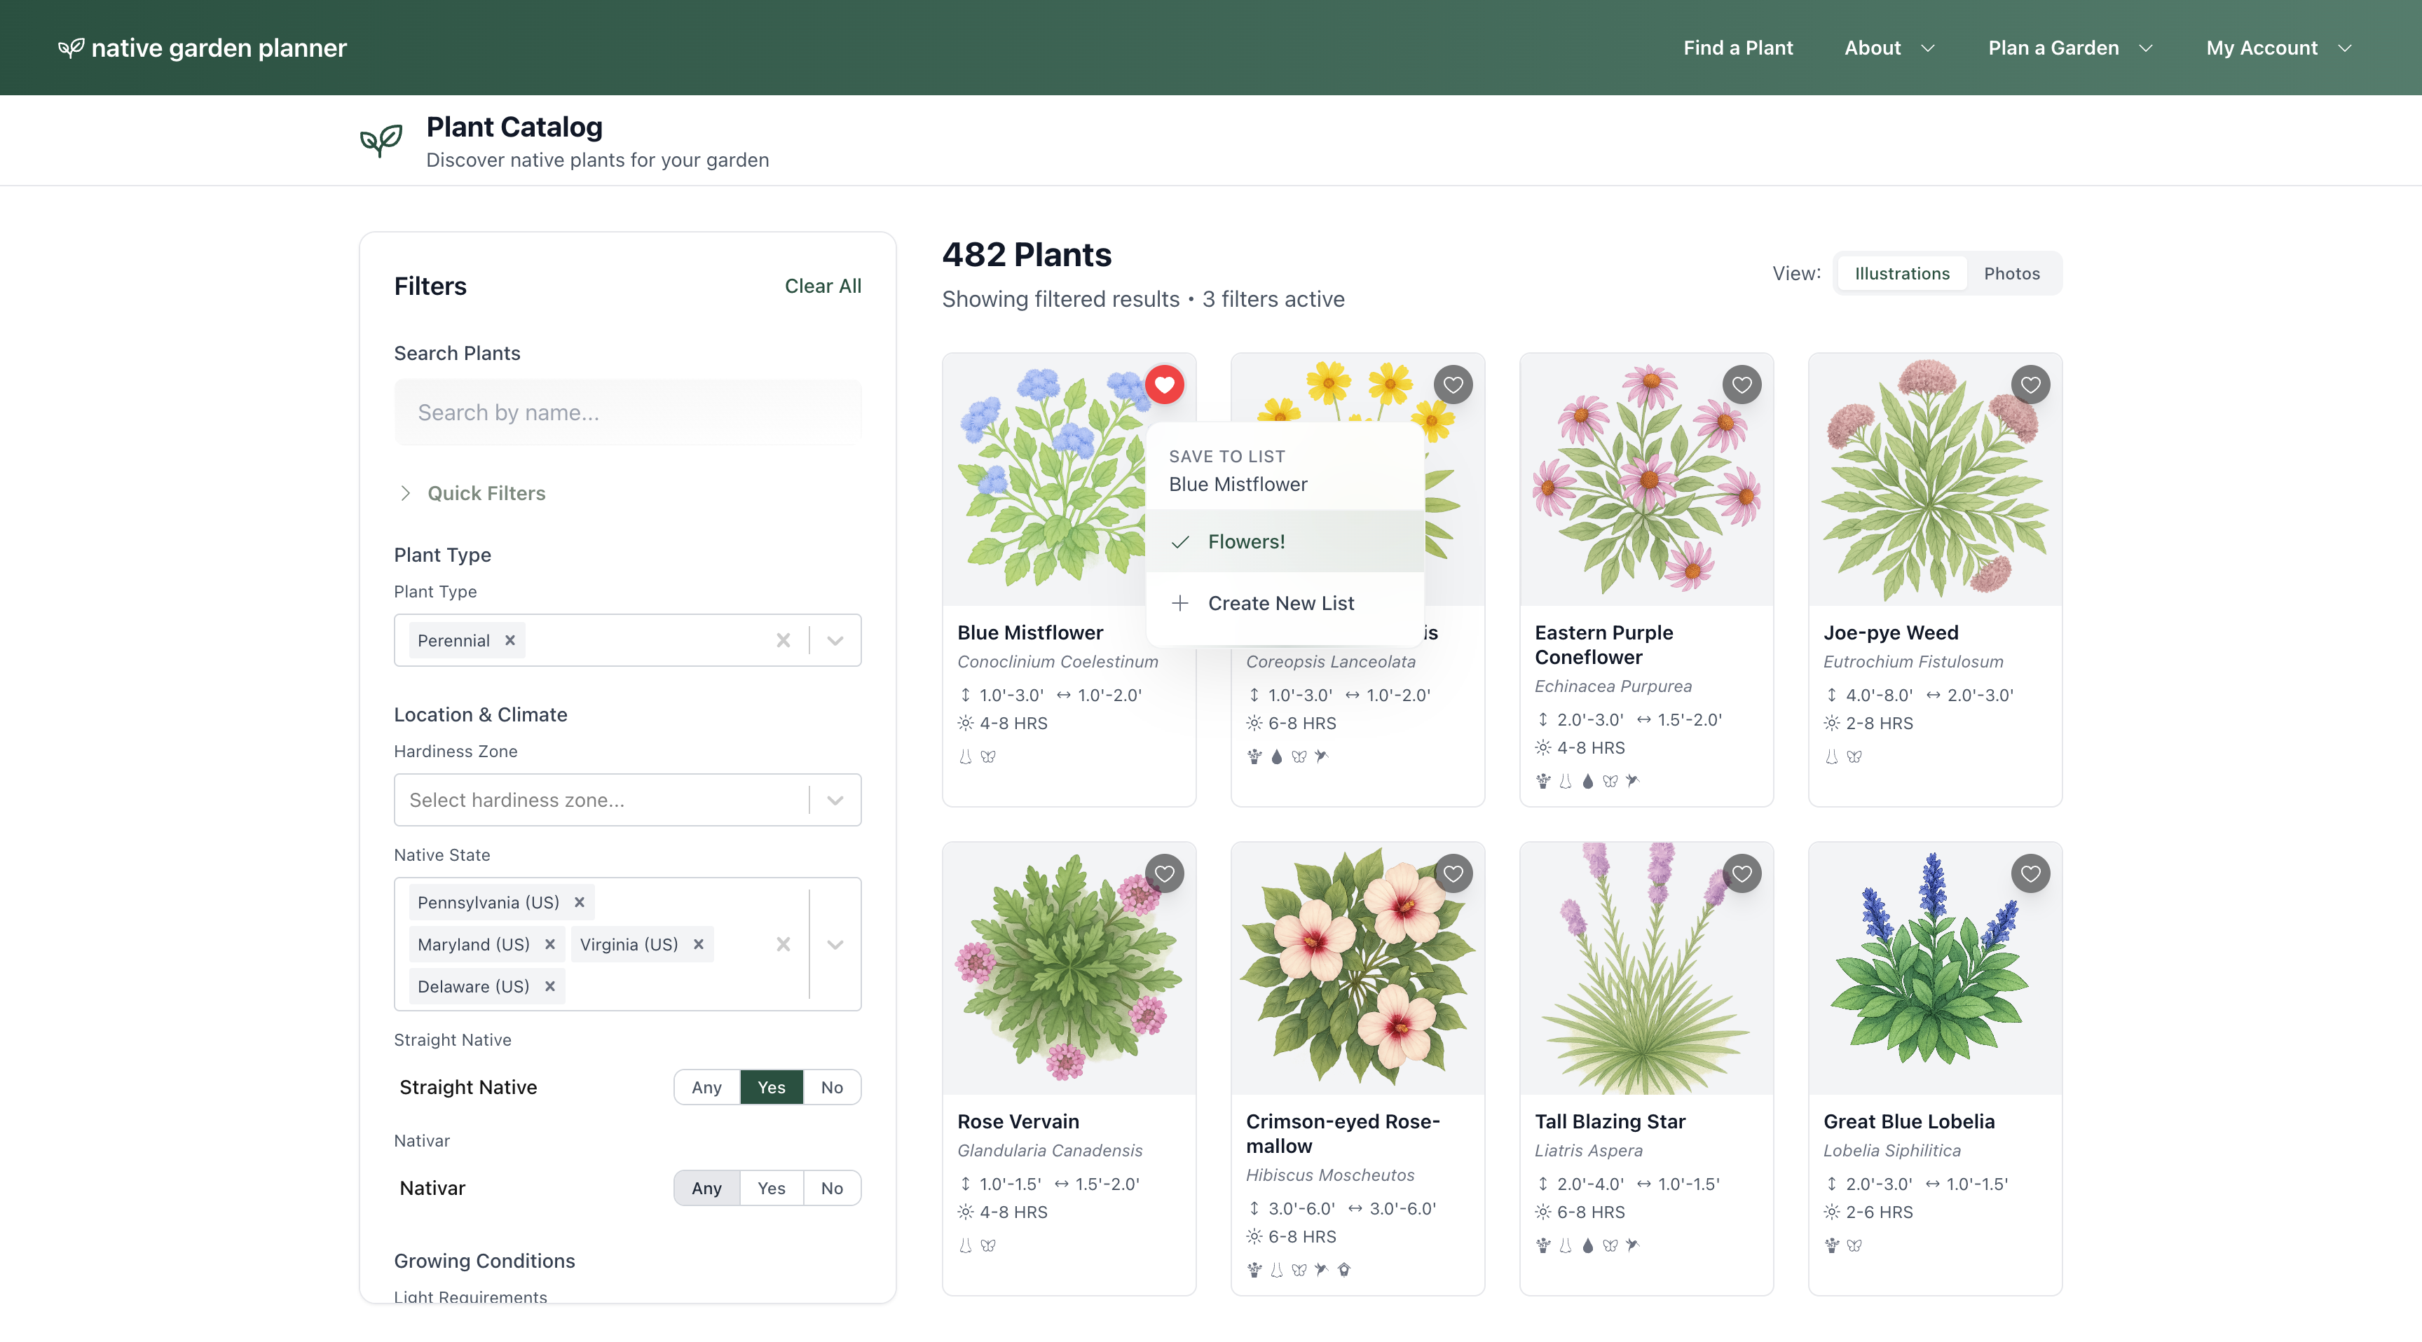Image resolution: width=2422 pixels, height=1342 pixels.
Task: Set Nativar filter to Yes
Action: coord(771,1187)
